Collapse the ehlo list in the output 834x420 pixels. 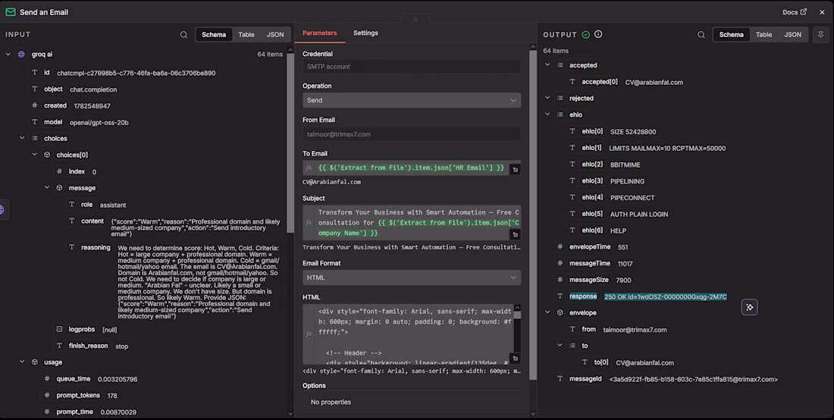pos(548,114)
